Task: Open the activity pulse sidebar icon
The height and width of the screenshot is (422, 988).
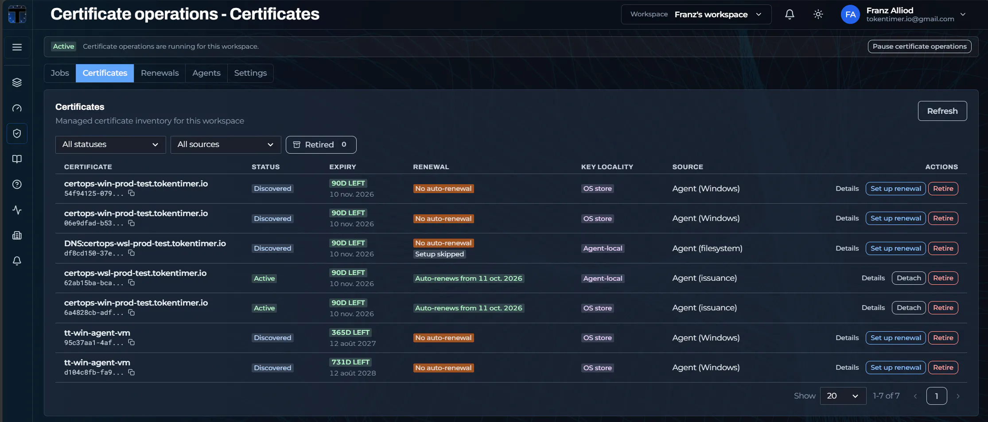Action: [x=17, y=210]
